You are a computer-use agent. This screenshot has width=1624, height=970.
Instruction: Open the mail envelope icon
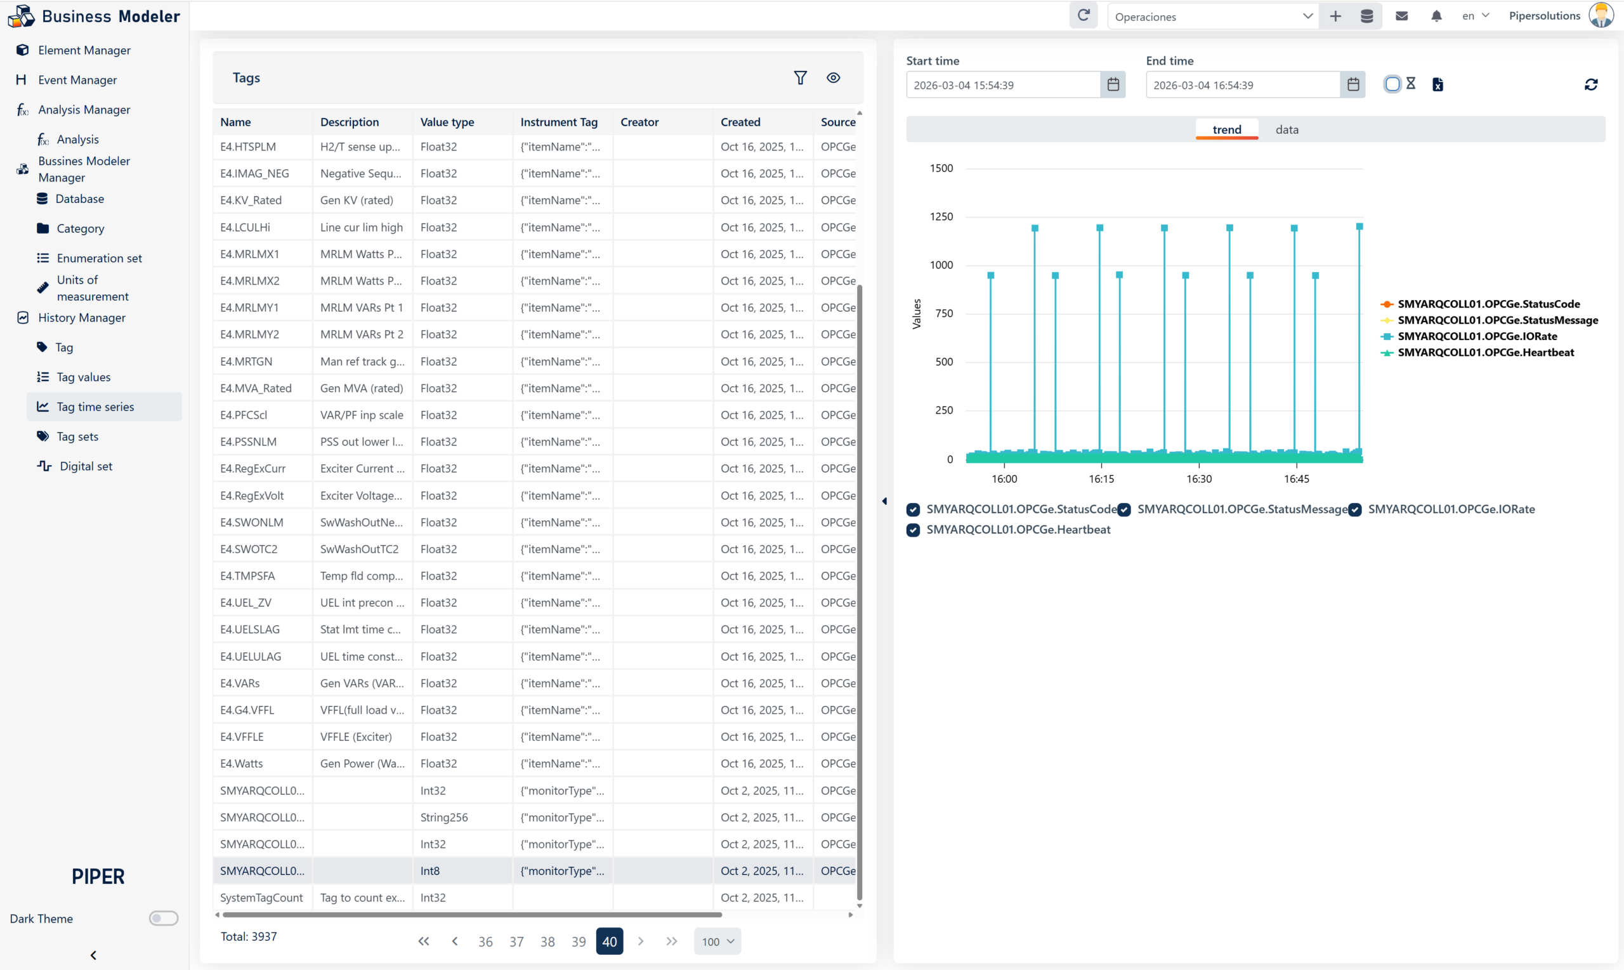[x=1401, y=16]
